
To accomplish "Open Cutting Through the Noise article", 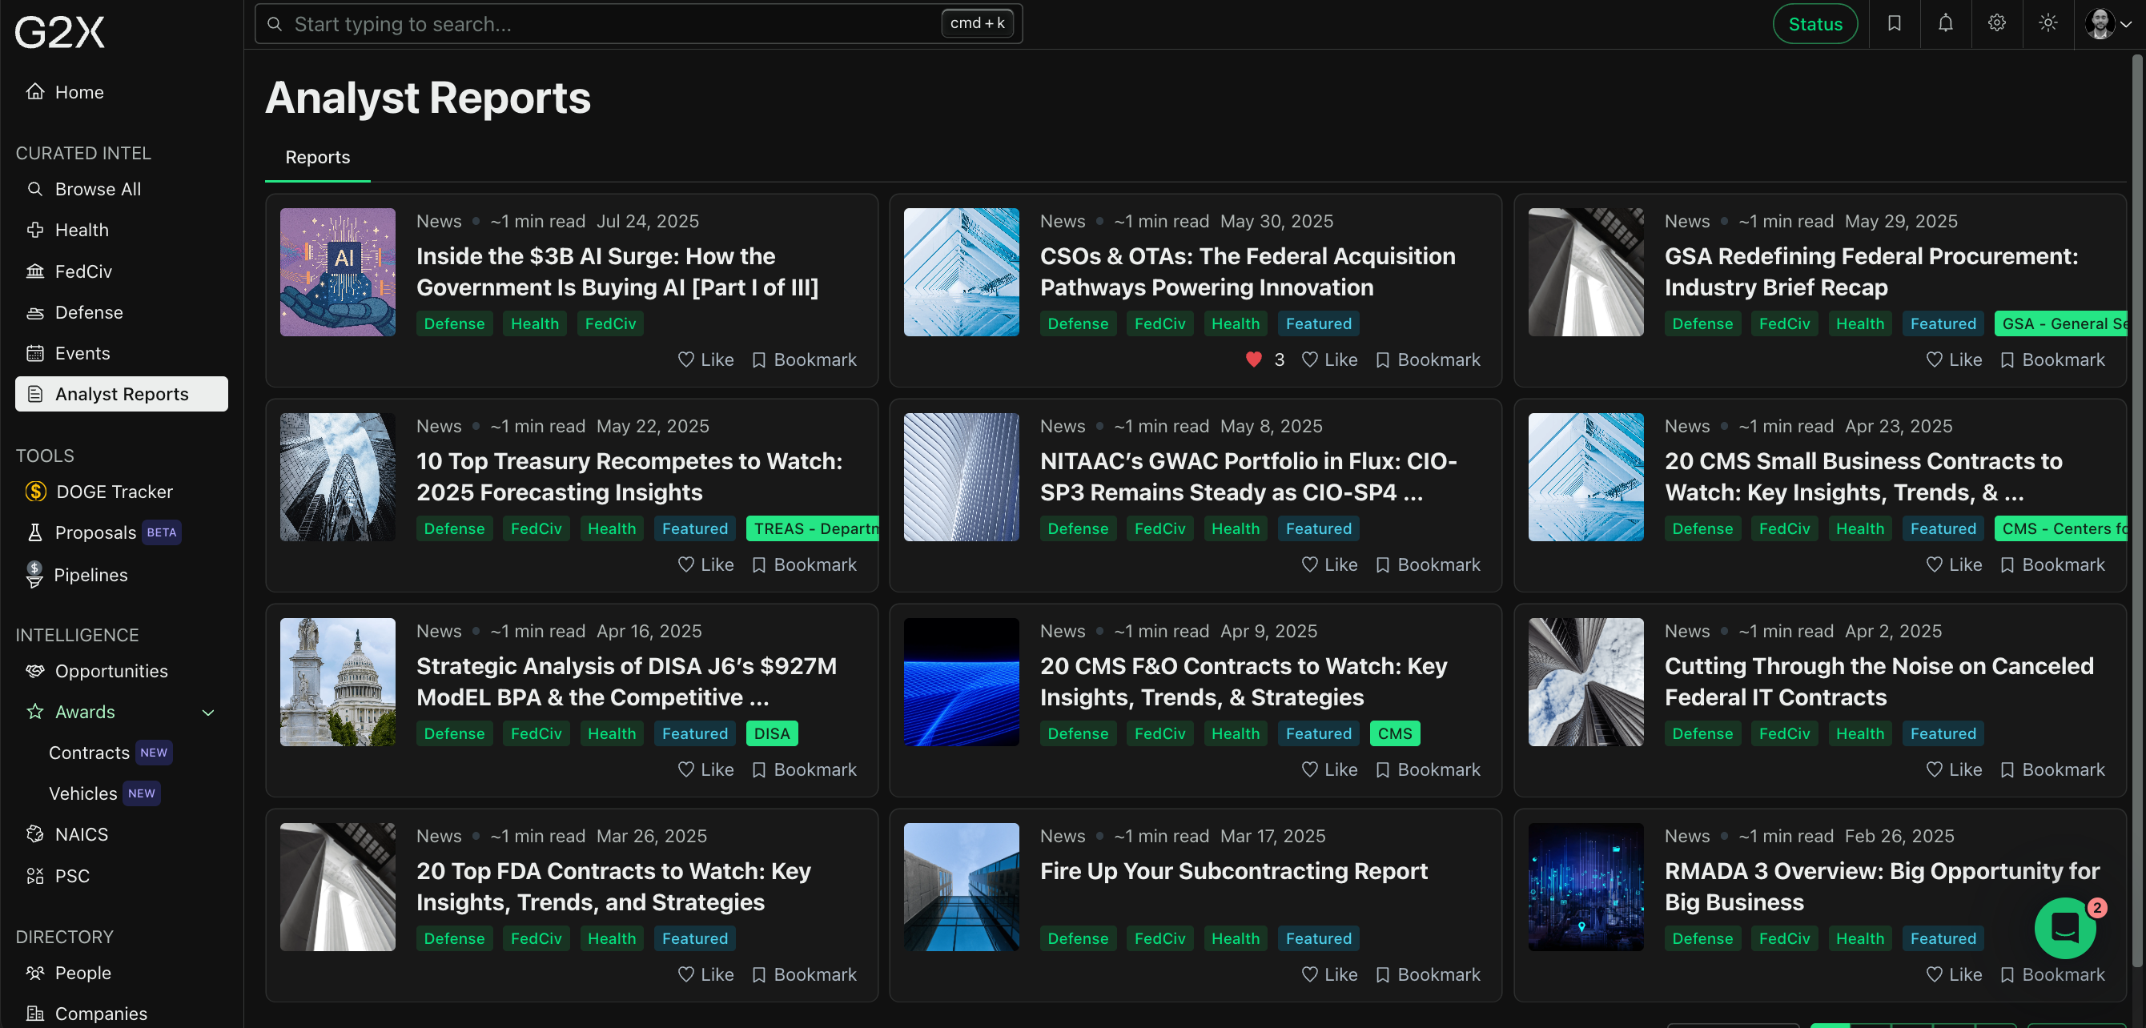I will click(x=1879, y=681).
